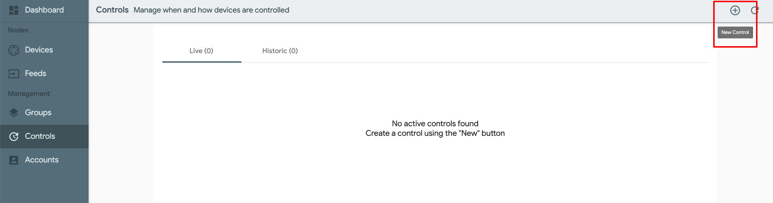Open the Dashboard page from sidebar label

[44, 10]
